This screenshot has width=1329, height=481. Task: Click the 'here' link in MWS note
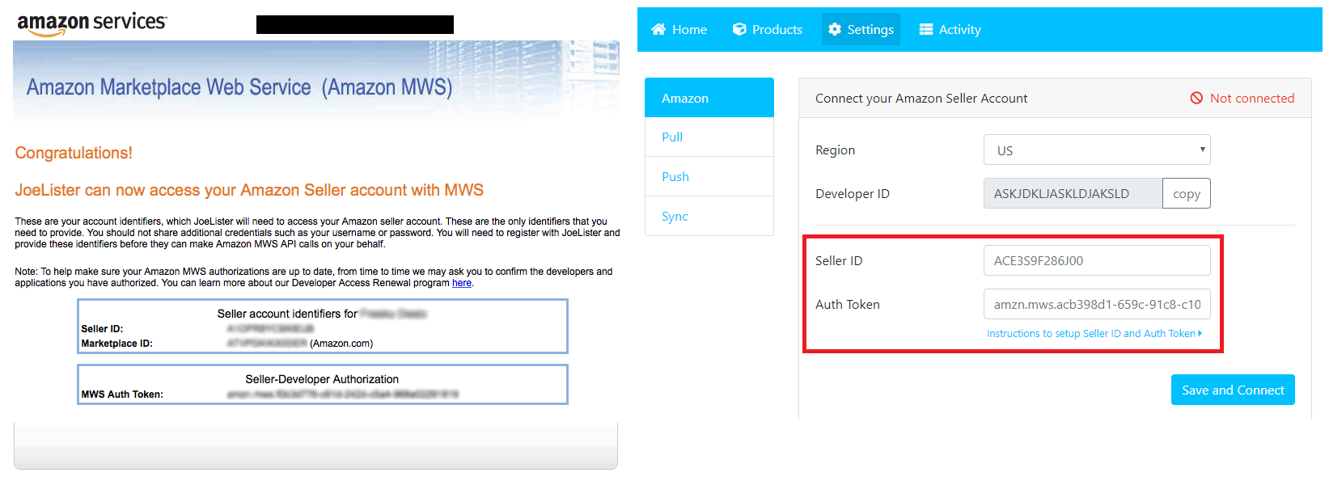coord(462,283)
